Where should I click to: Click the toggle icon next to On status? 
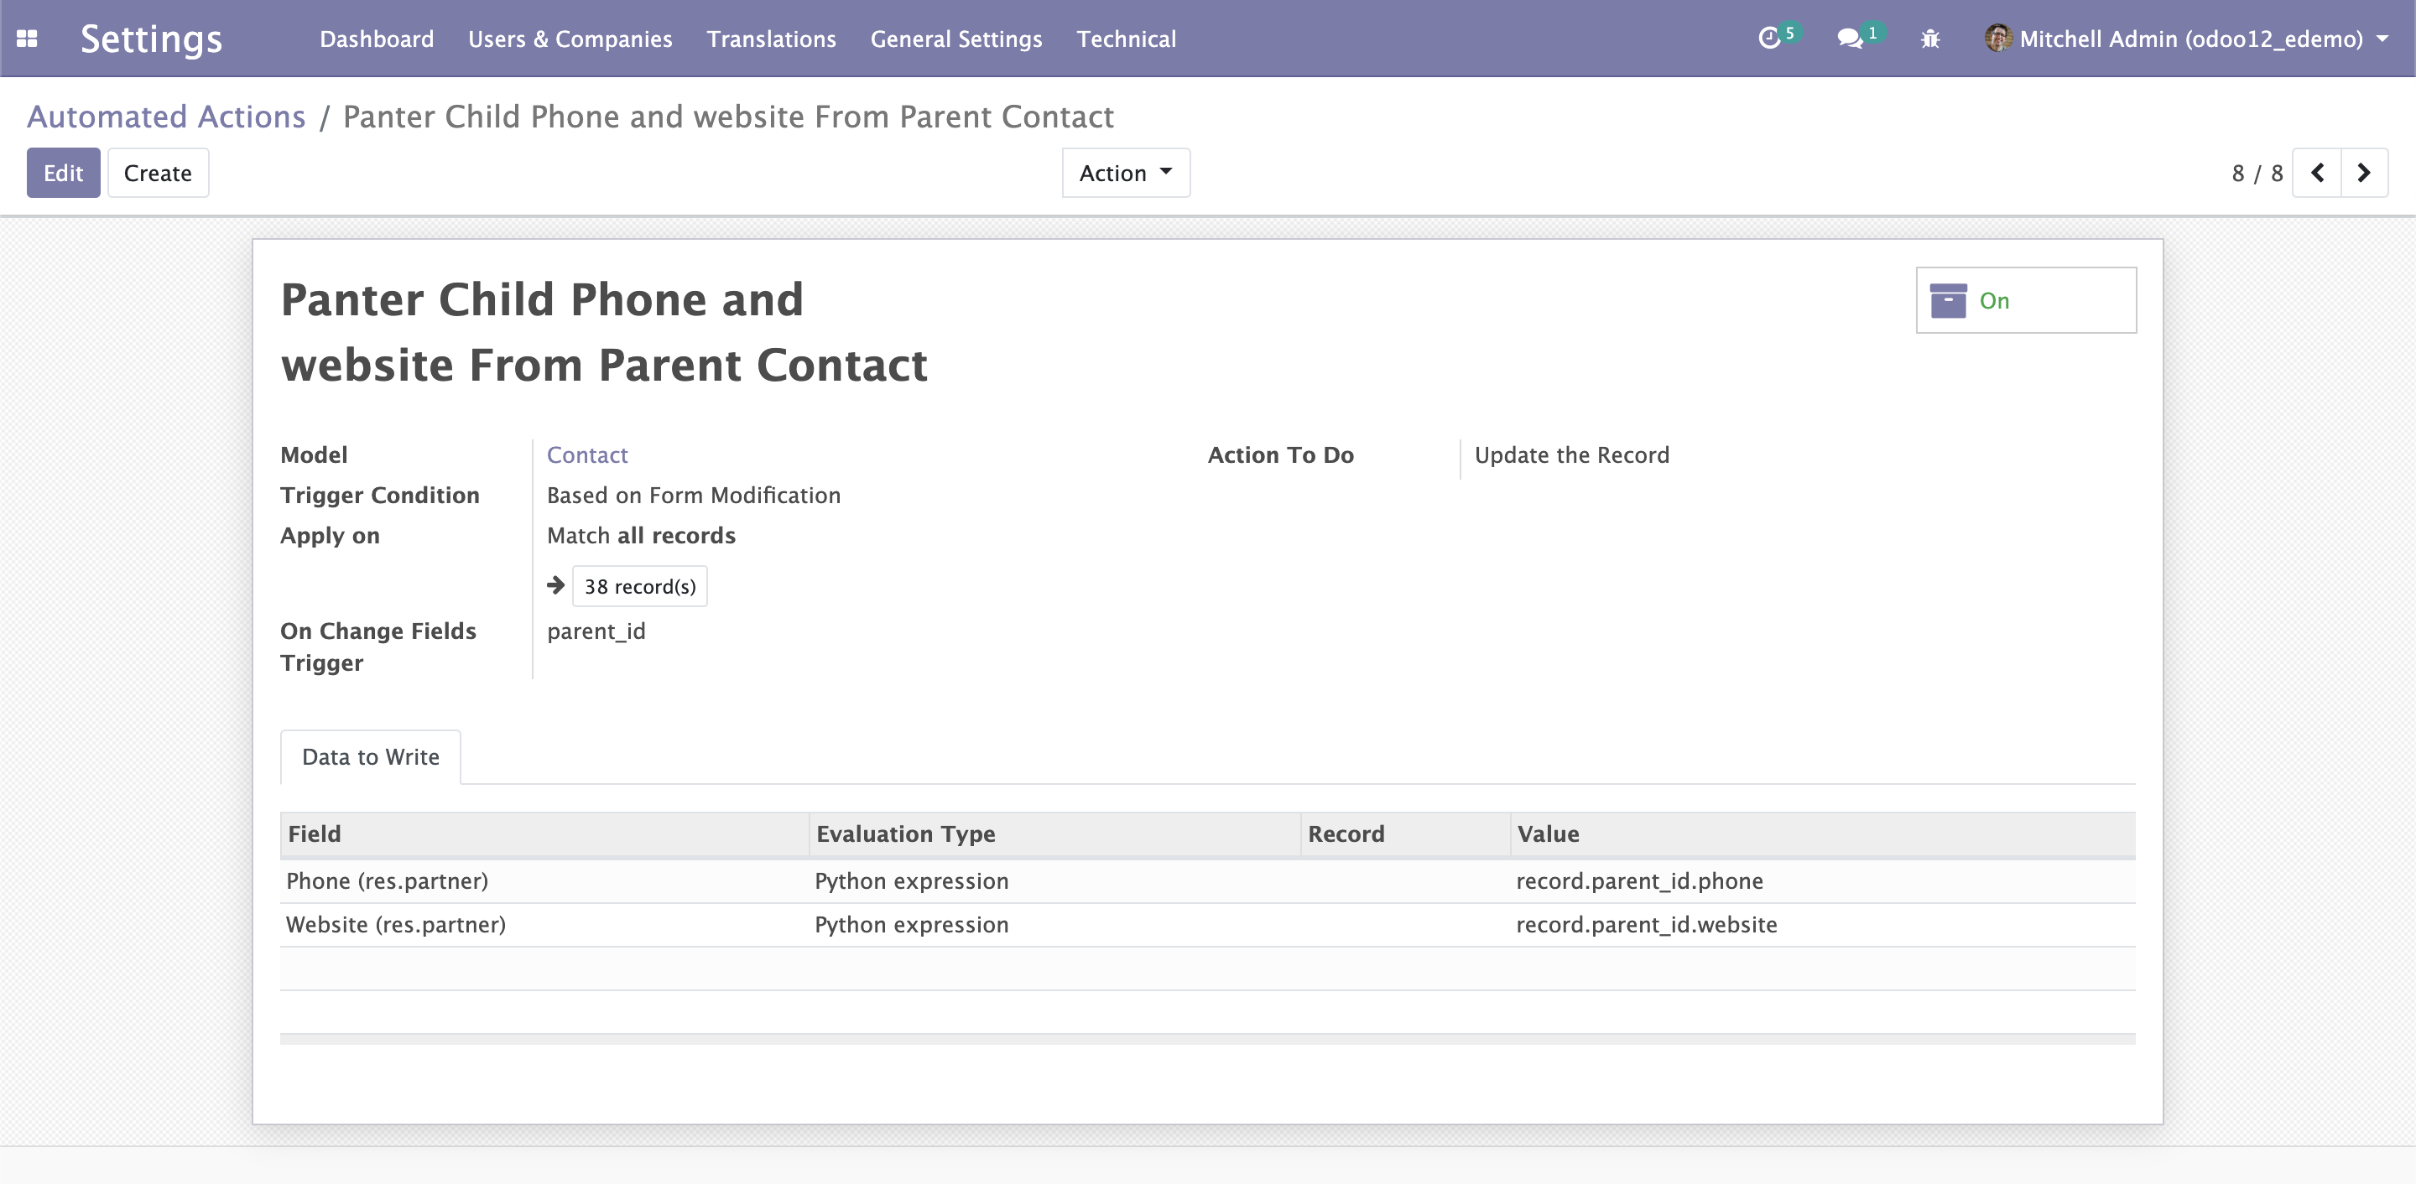pyautogui.click(x=1949, y=300)
